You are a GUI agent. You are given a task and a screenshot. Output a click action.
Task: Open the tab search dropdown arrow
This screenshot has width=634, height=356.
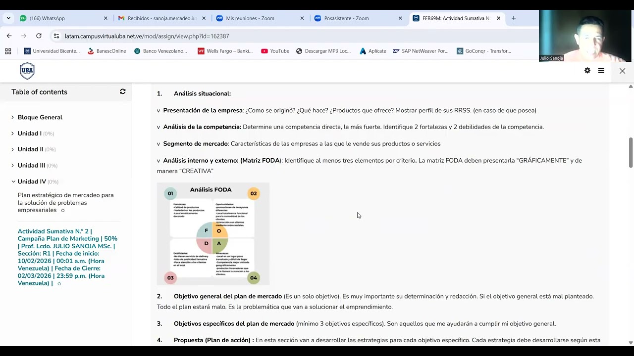[8, 18]
